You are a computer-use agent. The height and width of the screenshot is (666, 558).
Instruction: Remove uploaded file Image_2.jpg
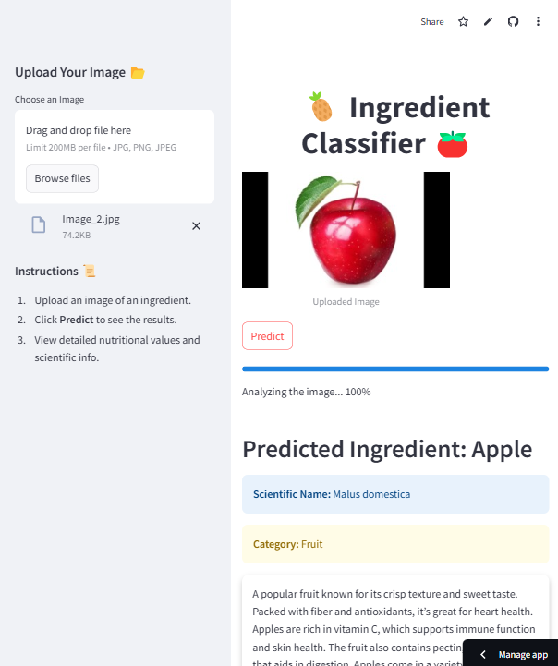[196, 225]
